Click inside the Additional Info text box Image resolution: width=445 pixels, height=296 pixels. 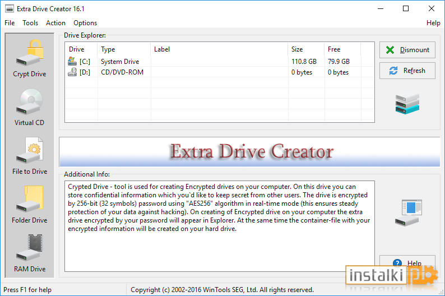pyautogui.click(x=220, y=226)
